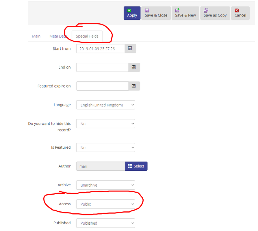
Task: Click the Apply button
Action: click(x=132, y=13)
